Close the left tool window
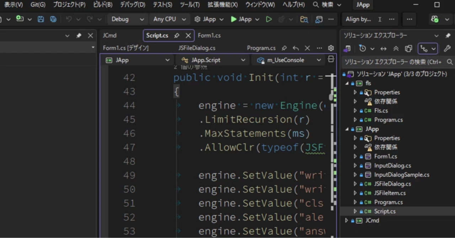The height and width of the screenshot is (238, 455). click(90, 36)
